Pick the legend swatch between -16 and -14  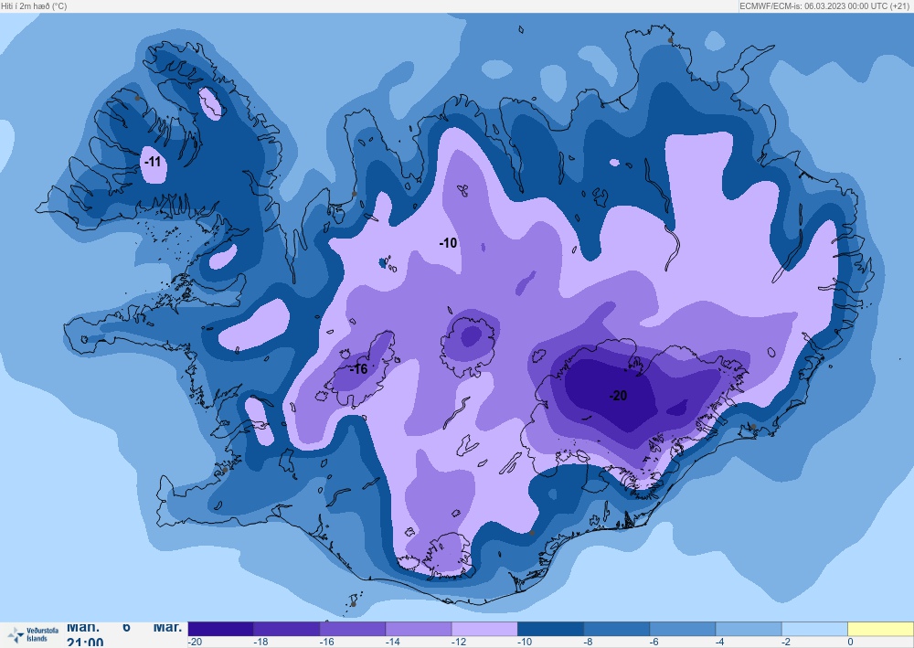(x=353, y=629)
